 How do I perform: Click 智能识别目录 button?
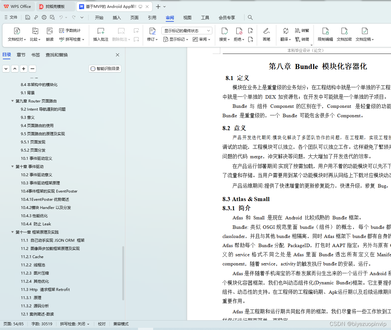click(105, 69)
